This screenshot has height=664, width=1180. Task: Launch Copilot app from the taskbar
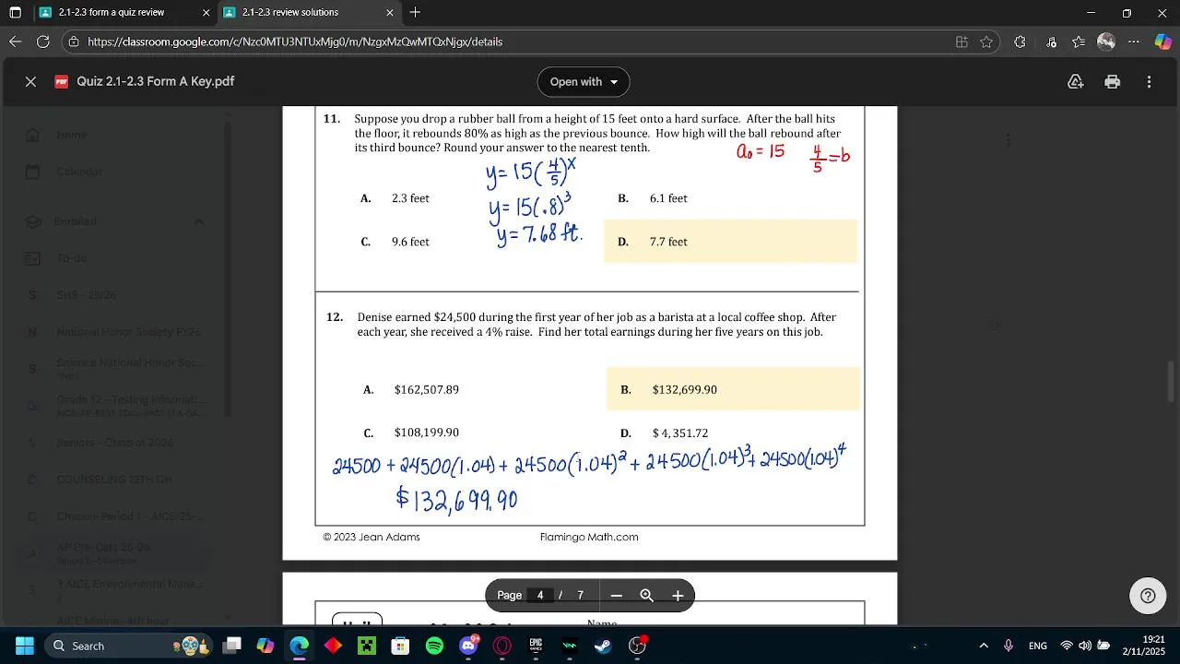265,646
